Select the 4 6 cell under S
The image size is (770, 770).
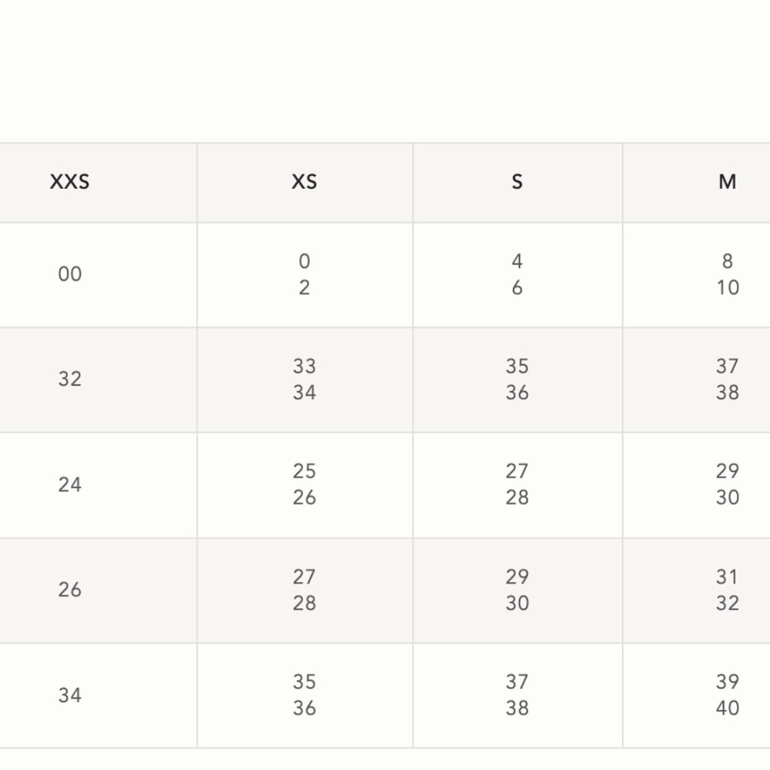(x=517, y=274)
